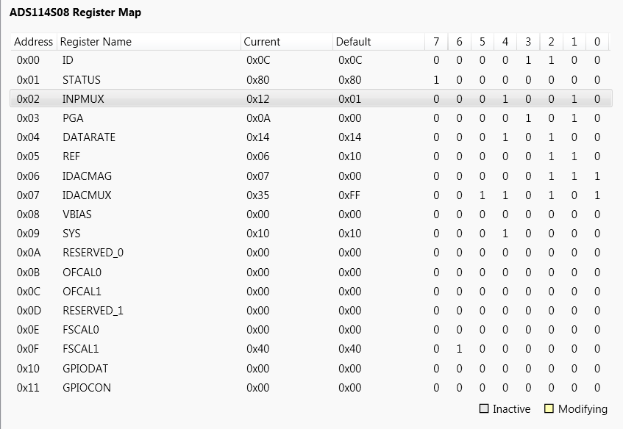623x429 pixels.
Task: Click the bit 7 column header
Action: (436, 42)
